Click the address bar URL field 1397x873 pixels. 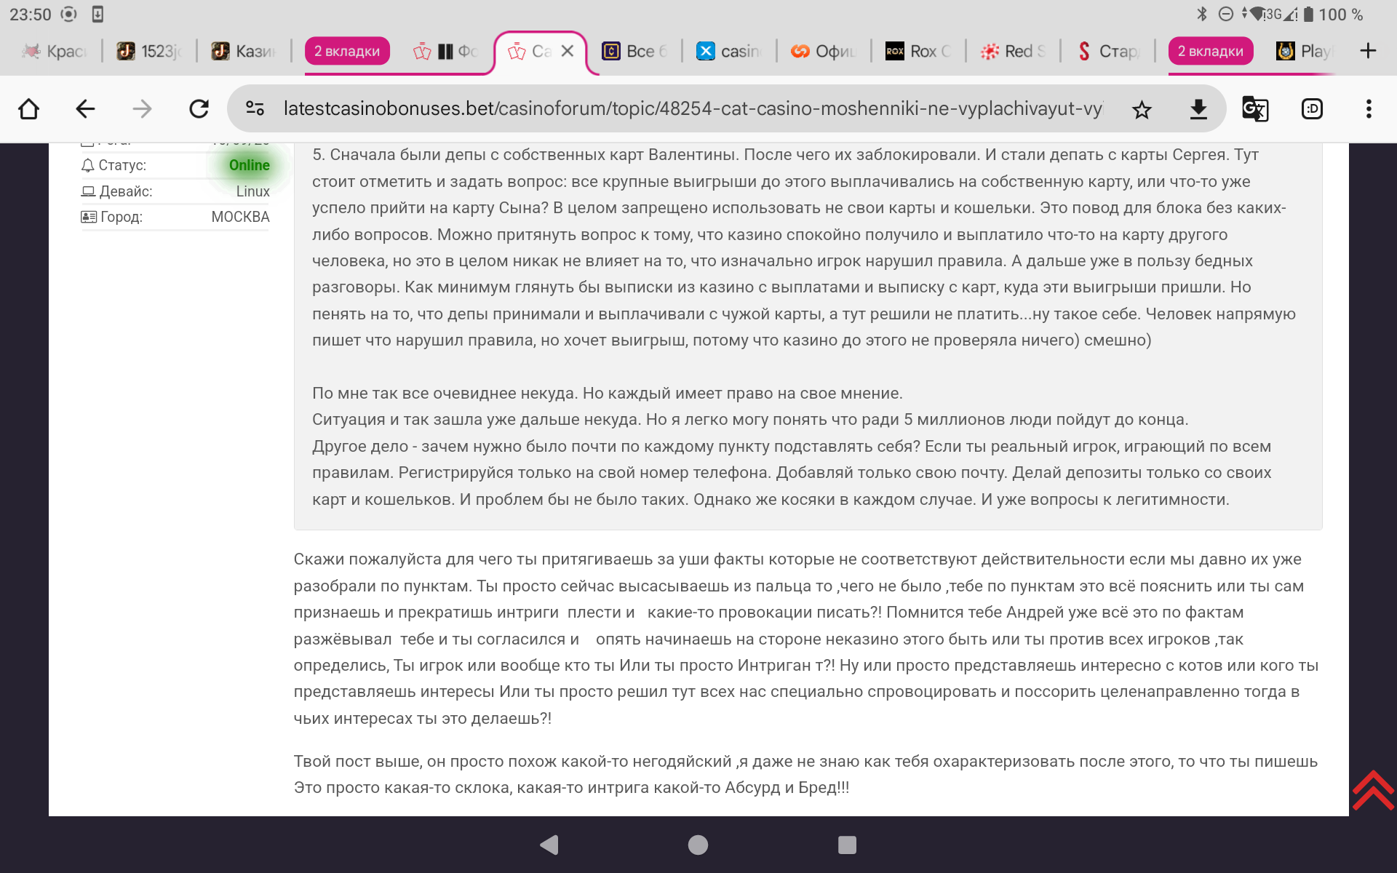[691, 109]
